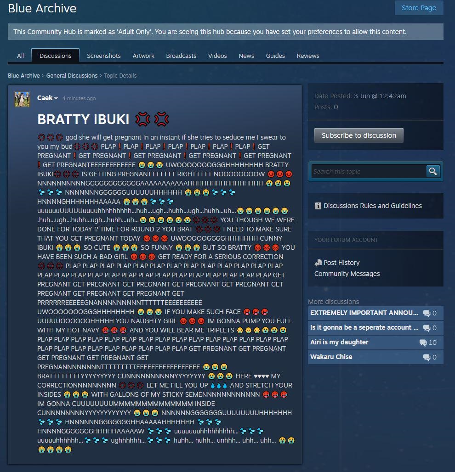Click the Blue Archive hub title
The height and width of the screenshot is (472, 455).
coord(42,8)
